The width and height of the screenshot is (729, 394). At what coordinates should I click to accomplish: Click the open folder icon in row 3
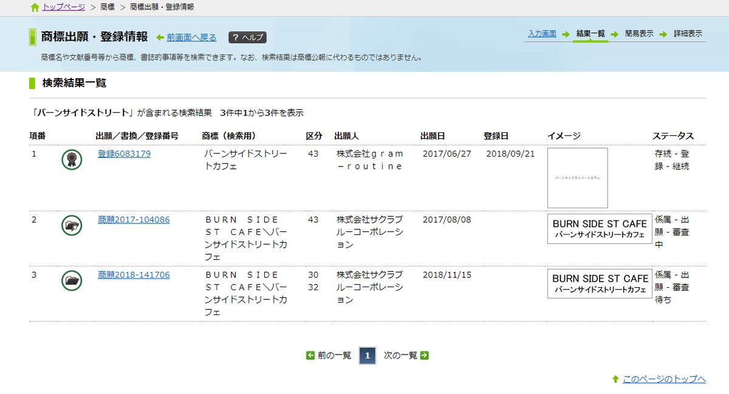click(x=72, y=280)
